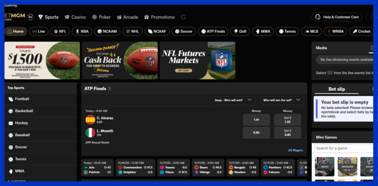This screenshot has height=186, width=378.
Task: Click the Tennis ball icon in Top Sports
Action: coord(10,159)
